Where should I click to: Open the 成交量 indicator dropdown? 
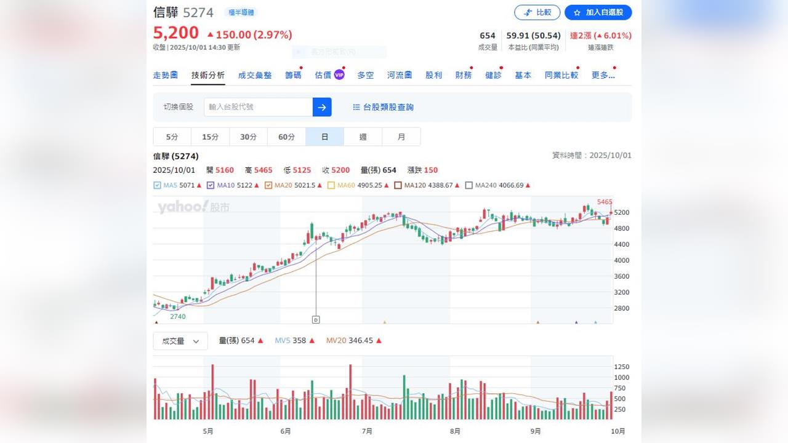[180, 341]
